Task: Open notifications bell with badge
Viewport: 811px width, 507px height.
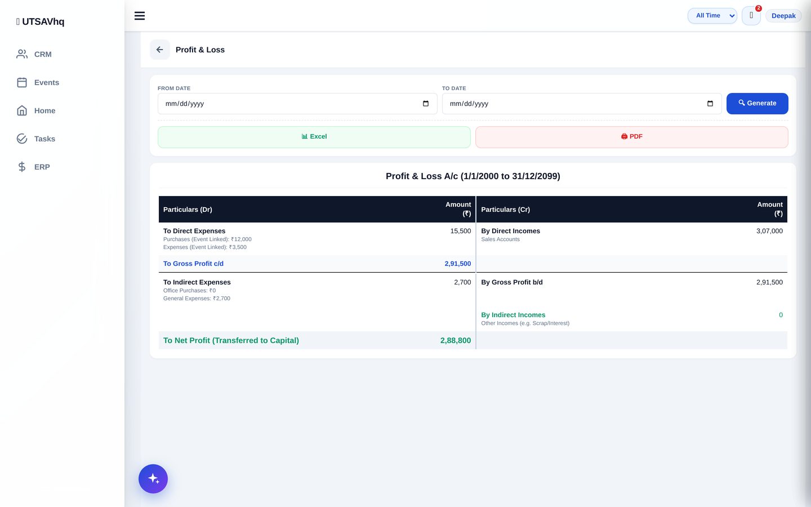Action: pyautogui.click(x=751, y=16)
